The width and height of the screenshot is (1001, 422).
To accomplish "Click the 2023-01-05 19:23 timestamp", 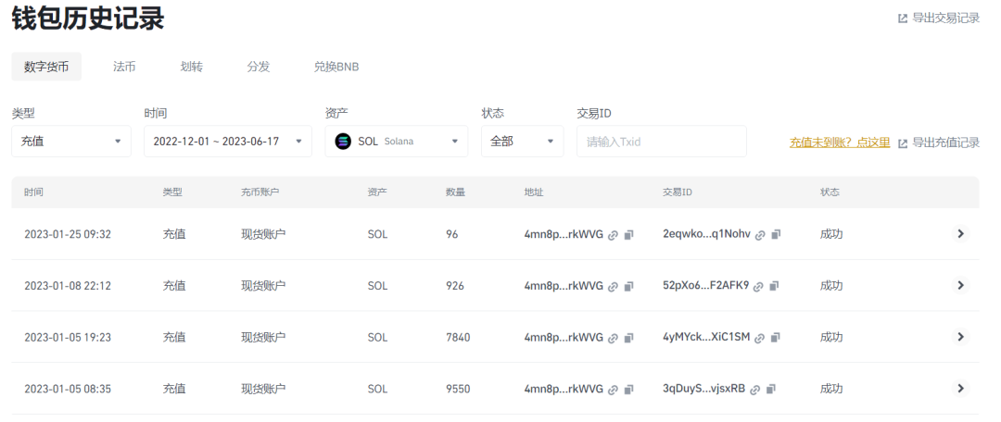I will pos(68,337).
